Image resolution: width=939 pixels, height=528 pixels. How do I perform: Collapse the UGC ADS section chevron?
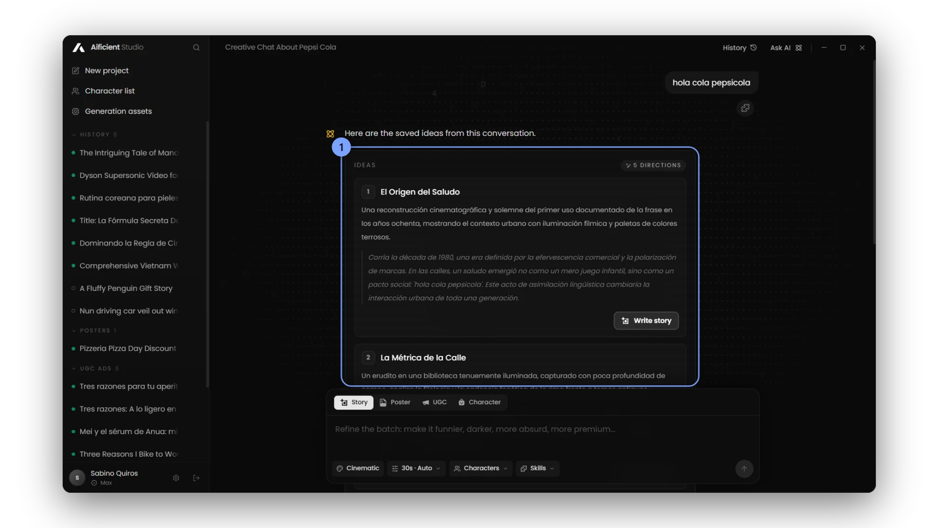point(74,369)
